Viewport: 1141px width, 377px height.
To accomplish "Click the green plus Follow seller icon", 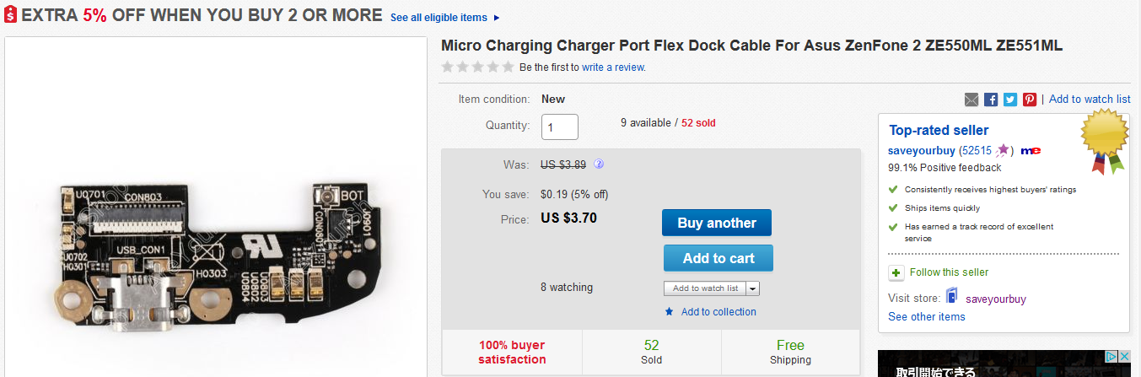I will coord(896,272).
